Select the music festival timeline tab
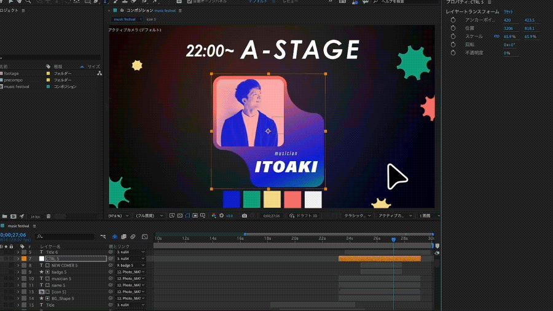The height and width of the screenshot is (311, 553). [18, 226]
